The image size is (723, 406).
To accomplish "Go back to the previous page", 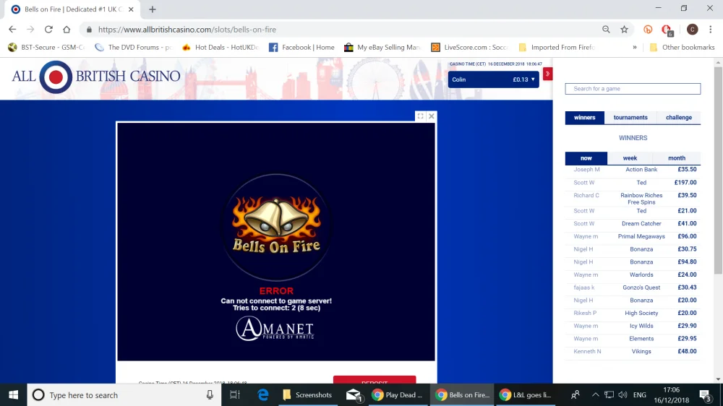I will 12,29.
